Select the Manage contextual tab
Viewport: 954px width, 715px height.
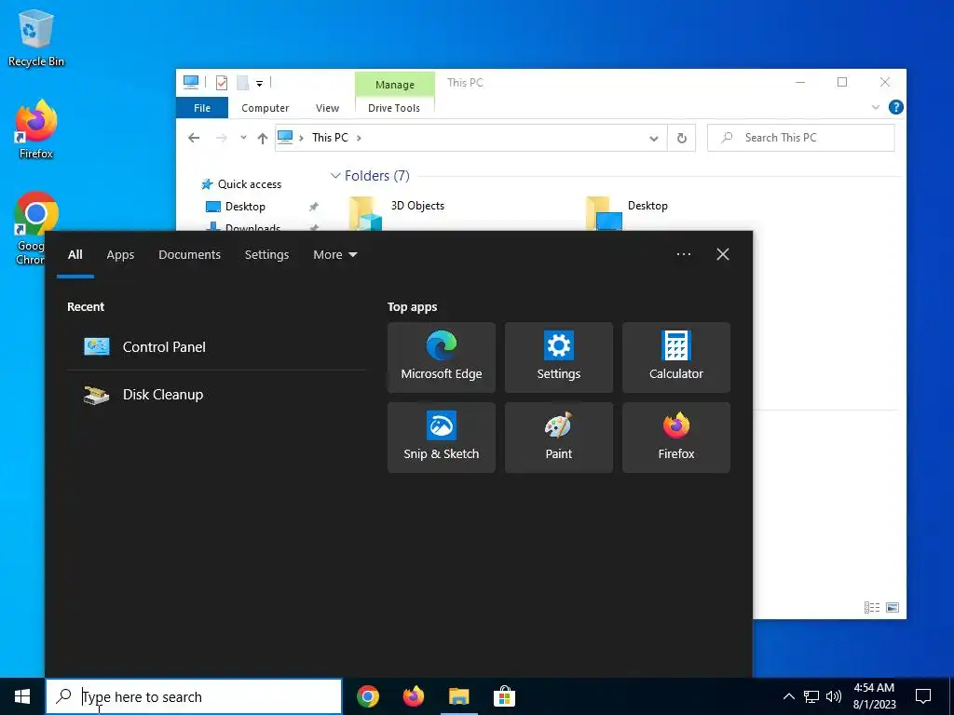click(x=395, y=85)
